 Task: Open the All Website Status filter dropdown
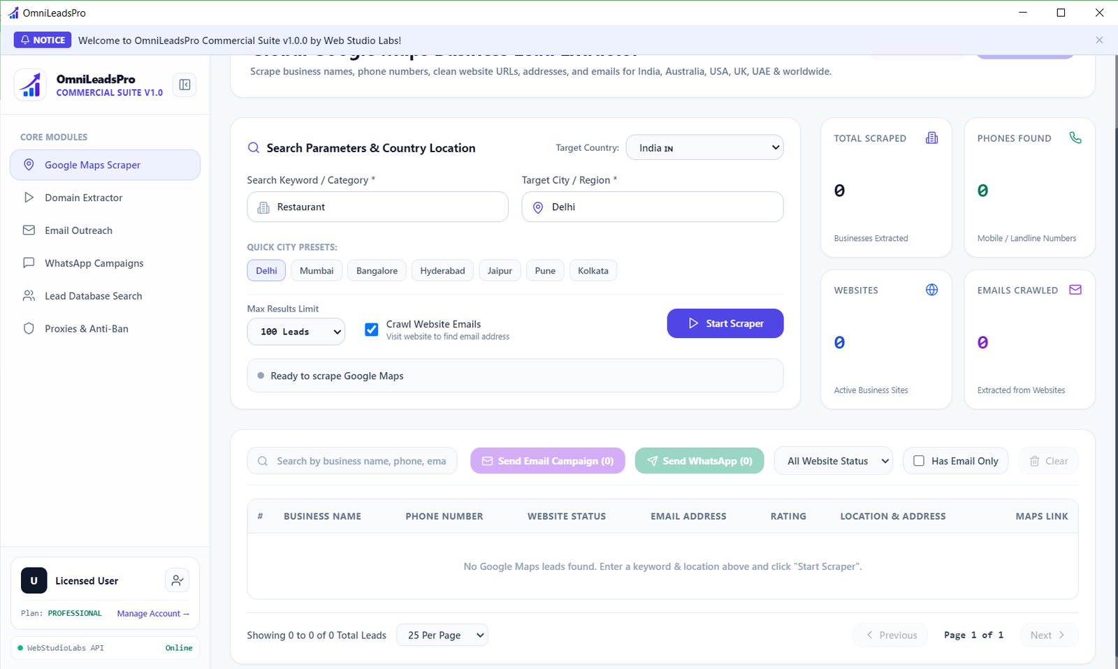click(834, 461)
